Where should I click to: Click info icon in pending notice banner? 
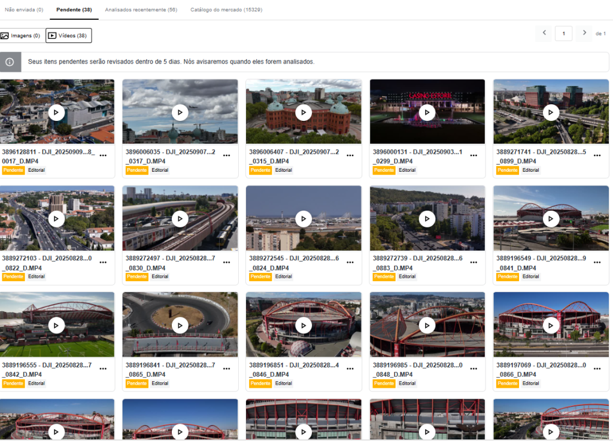pyautogui.click(x=10, y=62)
